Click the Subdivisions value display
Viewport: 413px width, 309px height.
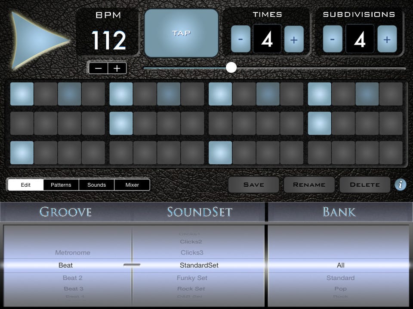tap(360, 39)
